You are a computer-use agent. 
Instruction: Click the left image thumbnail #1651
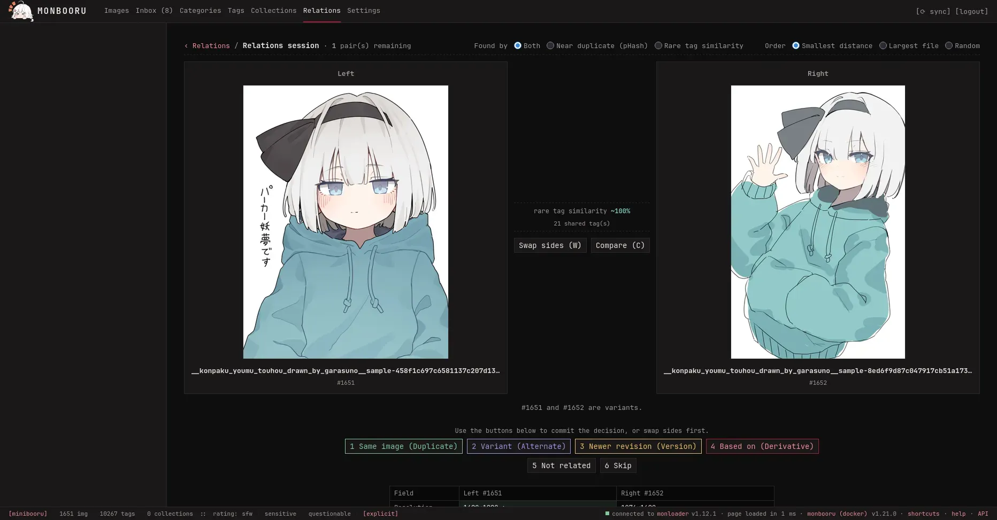[x=346, y=222]
